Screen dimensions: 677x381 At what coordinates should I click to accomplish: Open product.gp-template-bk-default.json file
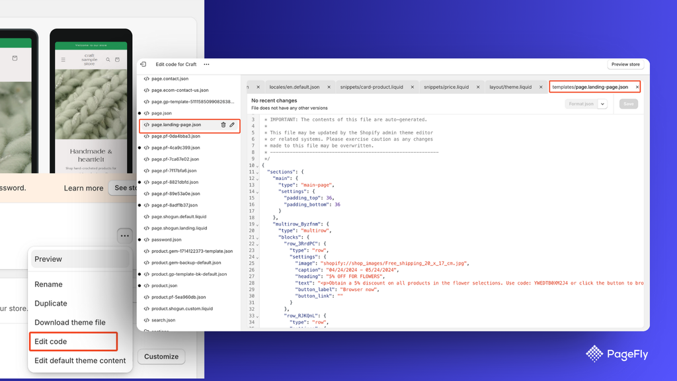[188, 275]
